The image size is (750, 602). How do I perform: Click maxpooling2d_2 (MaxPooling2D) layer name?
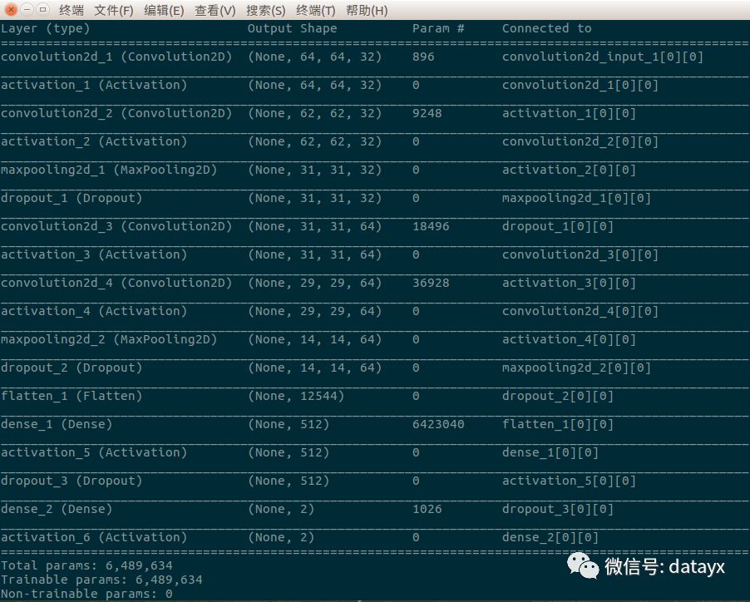pyautogui.click(x=109, y=339)
